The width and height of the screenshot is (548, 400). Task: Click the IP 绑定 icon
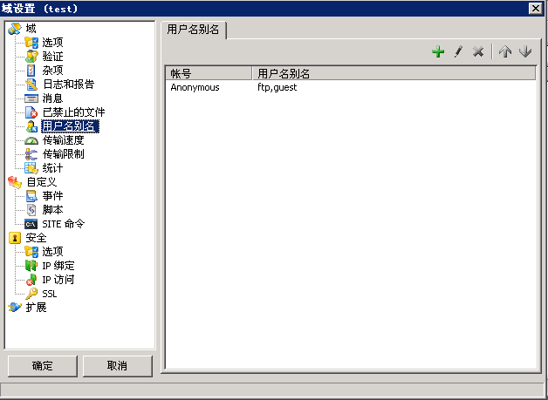31,266
